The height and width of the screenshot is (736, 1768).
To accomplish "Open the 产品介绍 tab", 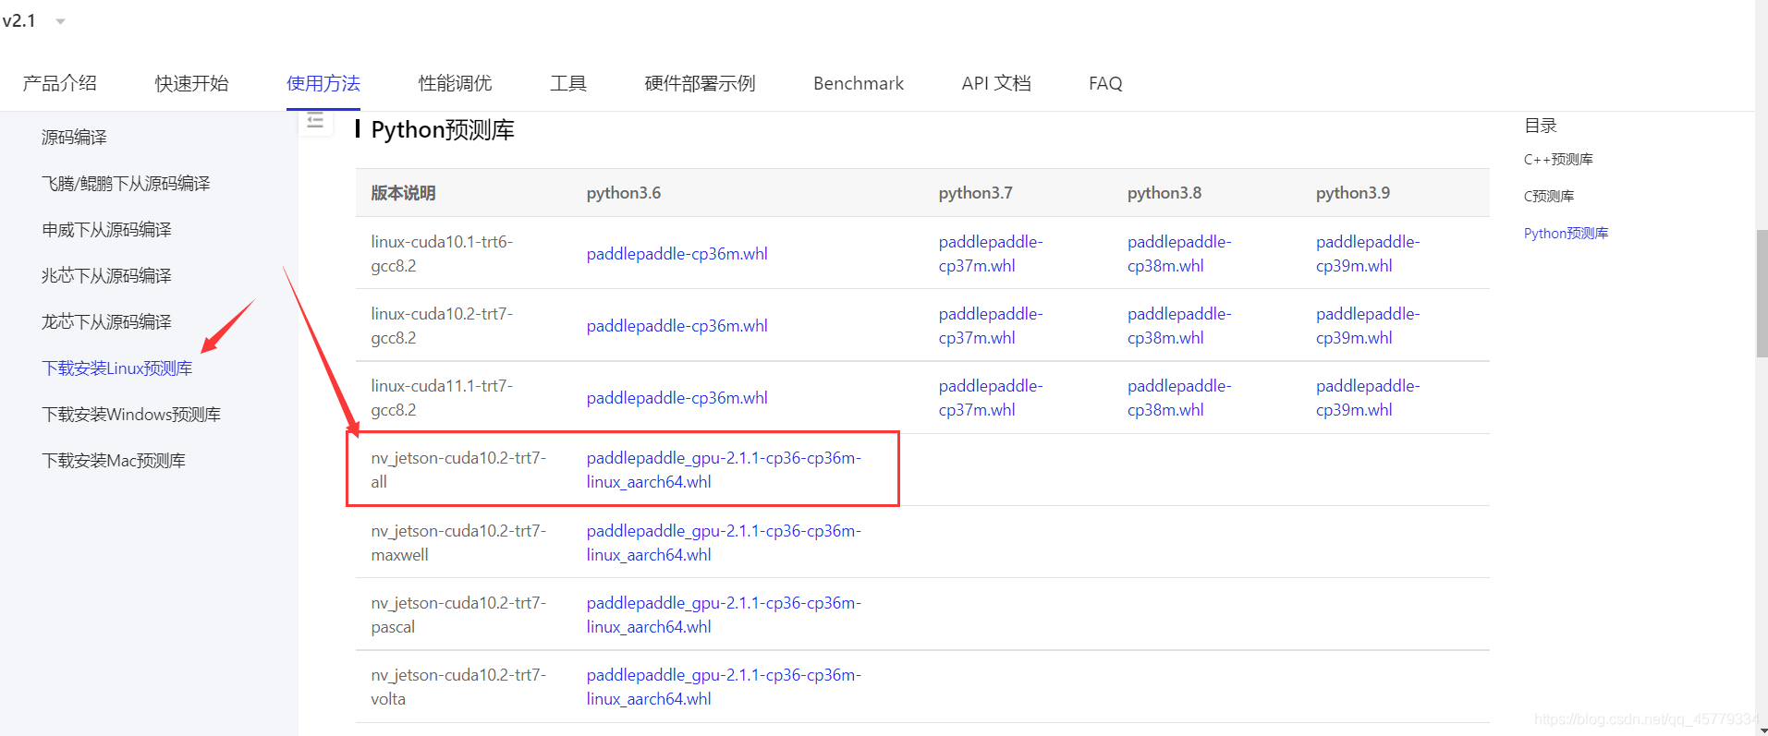I will tap(60, 83).
